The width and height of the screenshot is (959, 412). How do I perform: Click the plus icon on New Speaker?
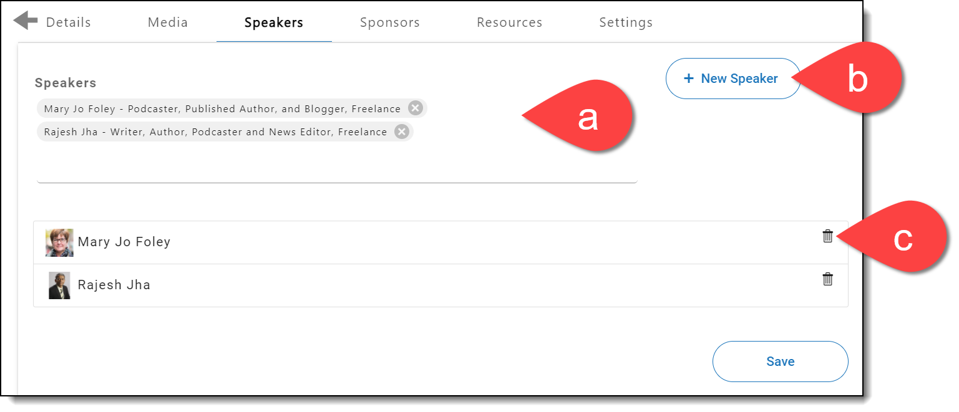[x=689, y=79]
